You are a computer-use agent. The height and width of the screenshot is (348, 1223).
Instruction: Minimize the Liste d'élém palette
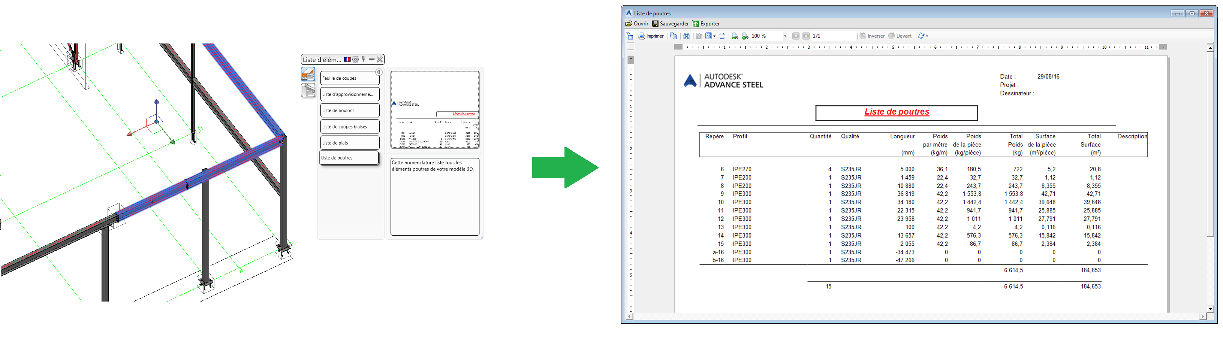[372, 59]
